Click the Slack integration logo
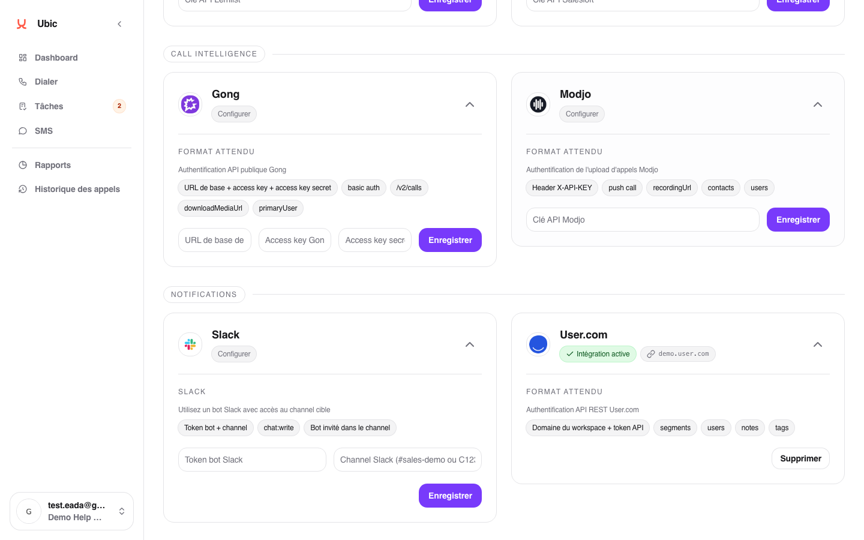The height and width of the screenshot is (540, 864). (x=190, y=344)
